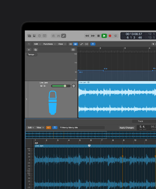
Task: Toggle the blue Catch Playhead icon in Tracks bar
Action: click(93, 44)
